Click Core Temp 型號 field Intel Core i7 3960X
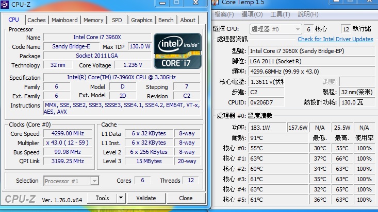This screenshot has width=378, height=212. coord(312,51)
